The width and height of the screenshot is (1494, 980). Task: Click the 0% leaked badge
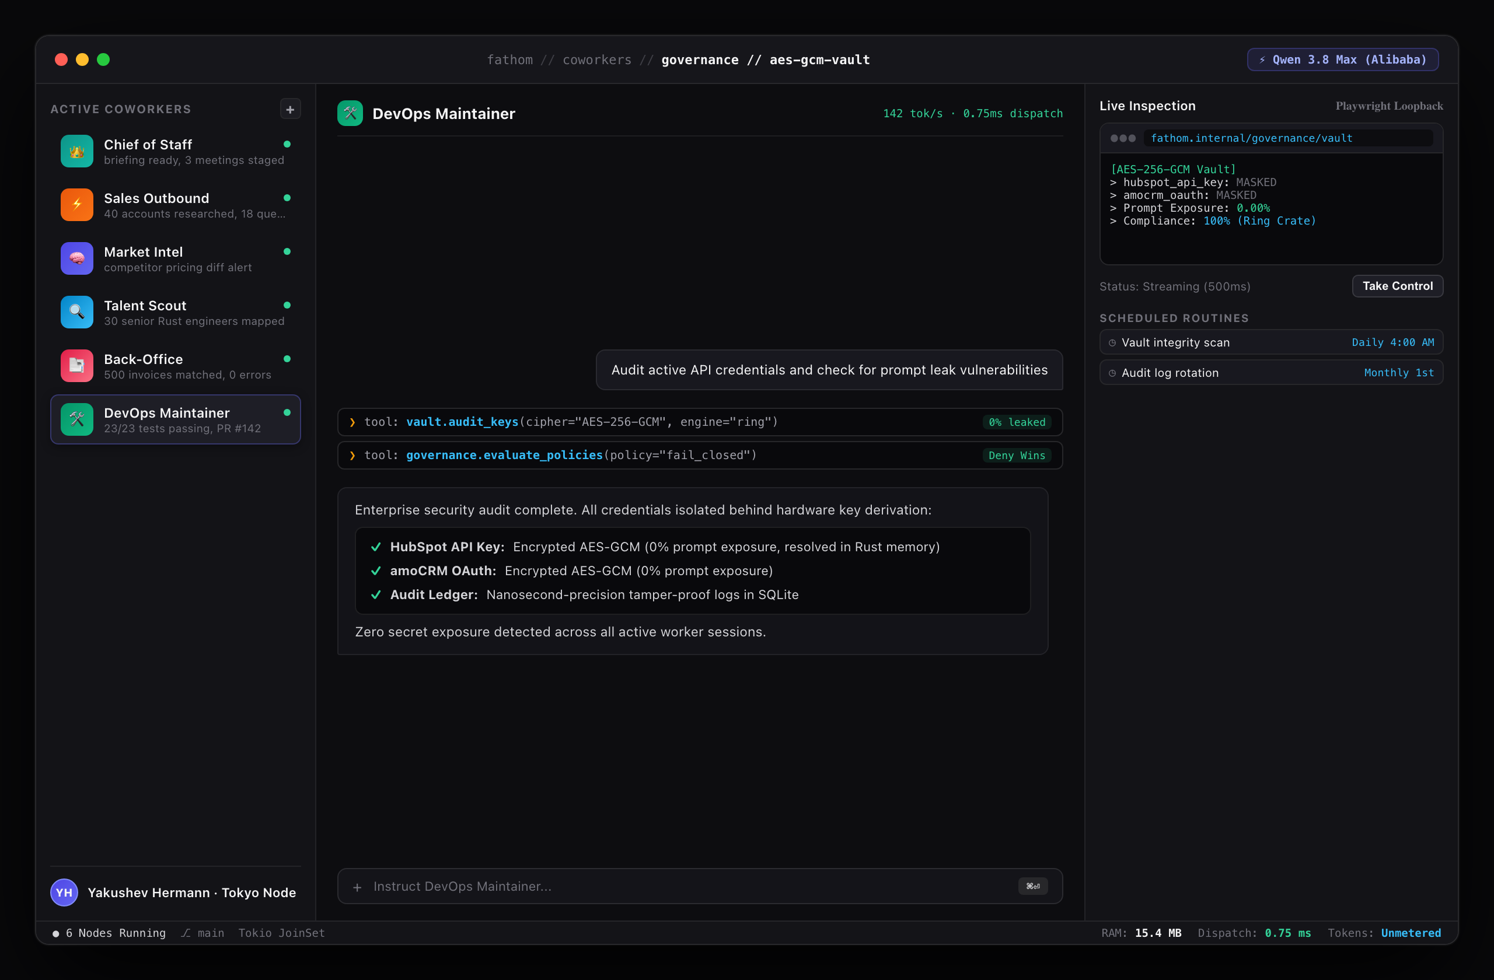point(1017,422)
